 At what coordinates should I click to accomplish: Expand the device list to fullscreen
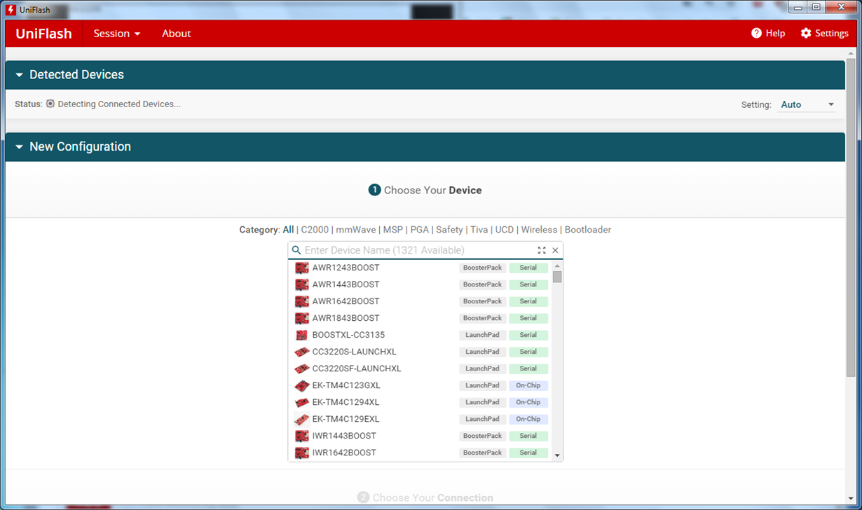point(542,250)
